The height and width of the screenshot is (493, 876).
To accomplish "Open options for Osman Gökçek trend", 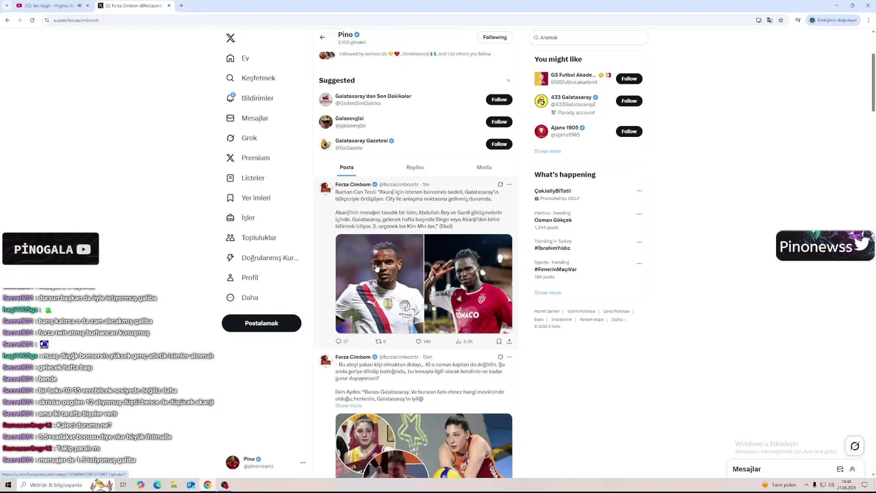I will tap(639, 214).
